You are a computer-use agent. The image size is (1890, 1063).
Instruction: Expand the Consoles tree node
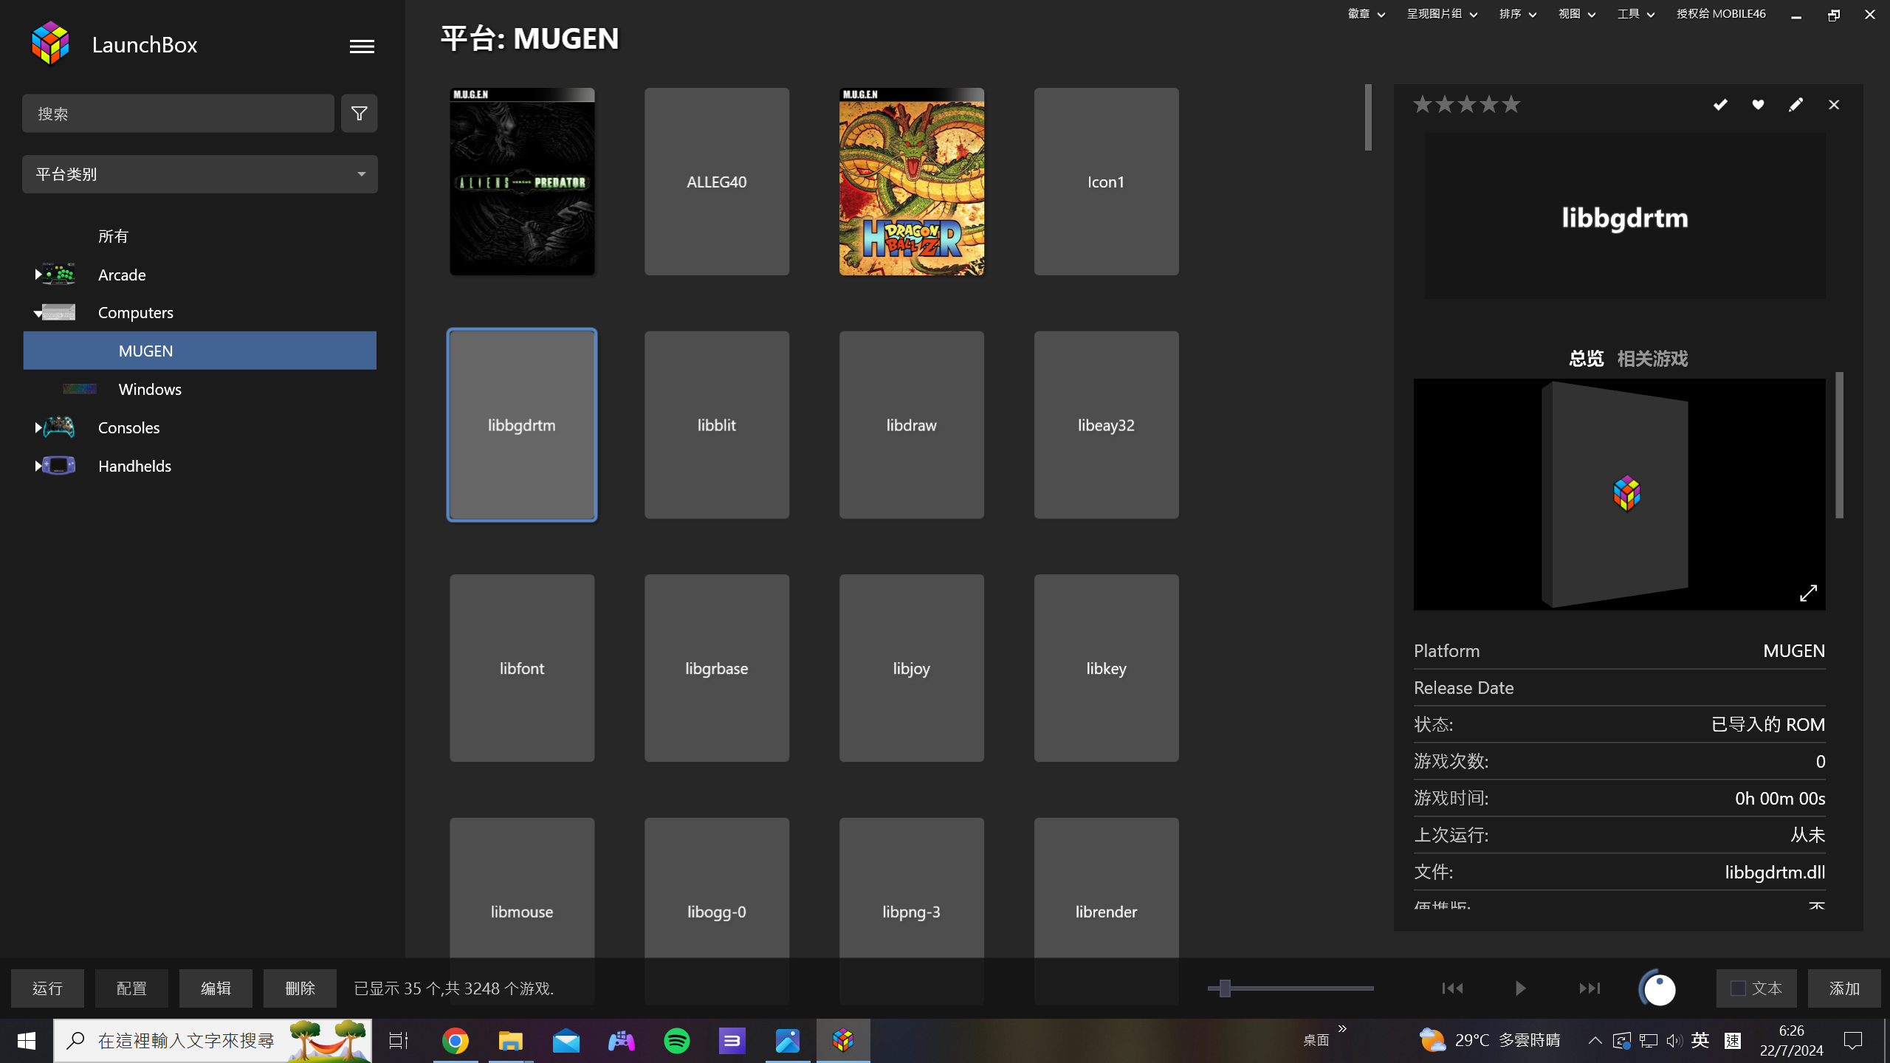(38, 427)
